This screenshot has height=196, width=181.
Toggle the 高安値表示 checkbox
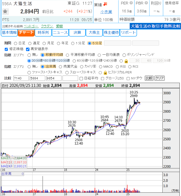click(x=28, y=49)
